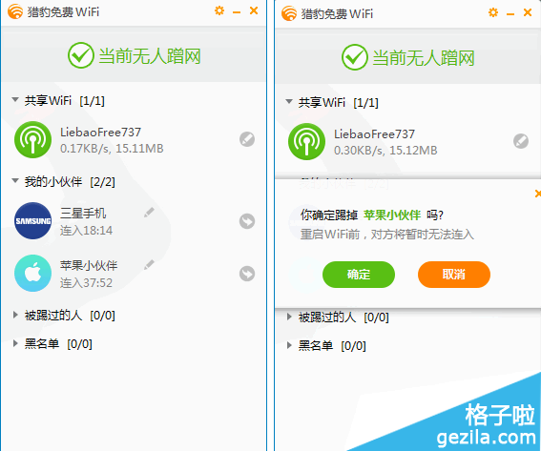Open settings gear in right window

click(493, 12)
